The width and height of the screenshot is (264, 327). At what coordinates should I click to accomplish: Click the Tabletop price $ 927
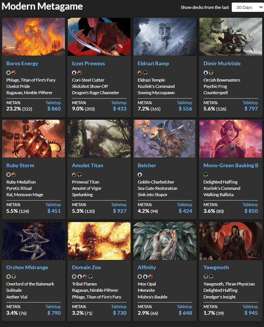pyautogui.click(x=120, y=211)
